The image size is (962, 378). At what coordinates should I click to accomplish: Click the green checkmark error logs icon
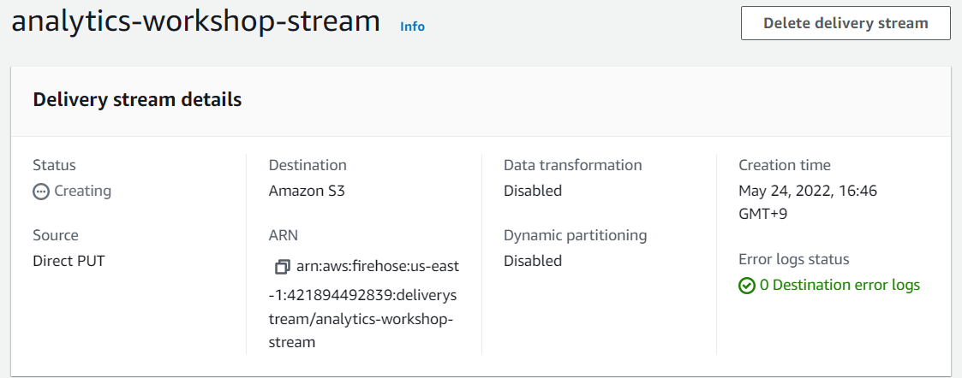[x=747, y=286]
